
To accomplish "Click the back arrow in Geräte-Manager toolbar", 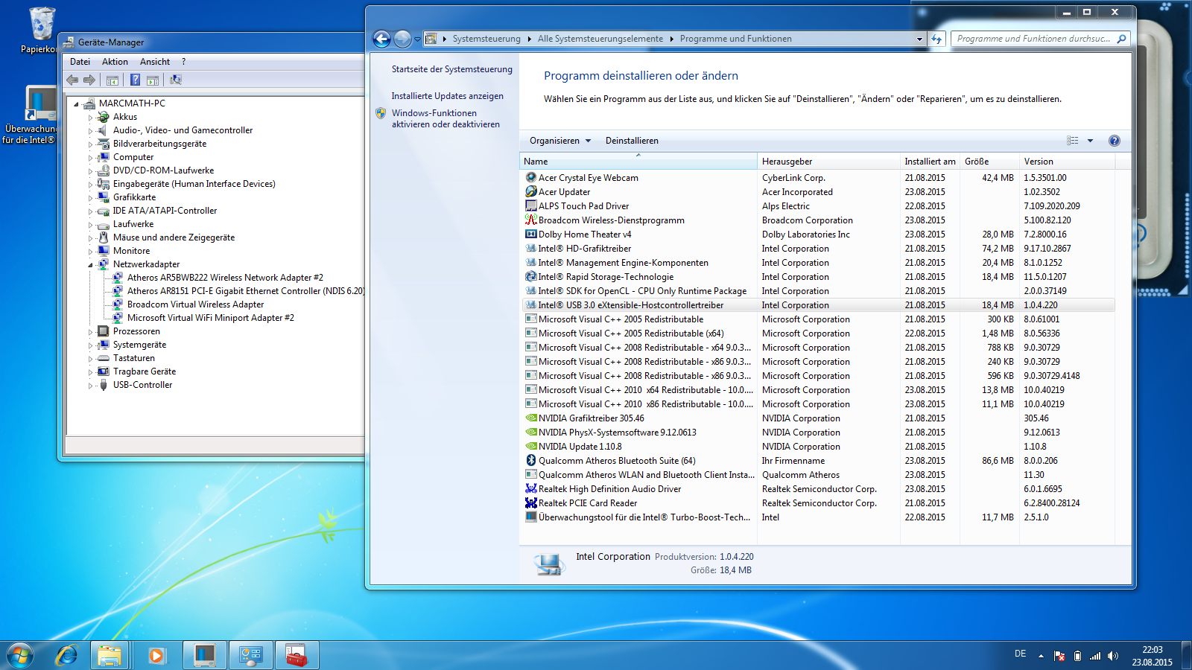I will [72, 80].
